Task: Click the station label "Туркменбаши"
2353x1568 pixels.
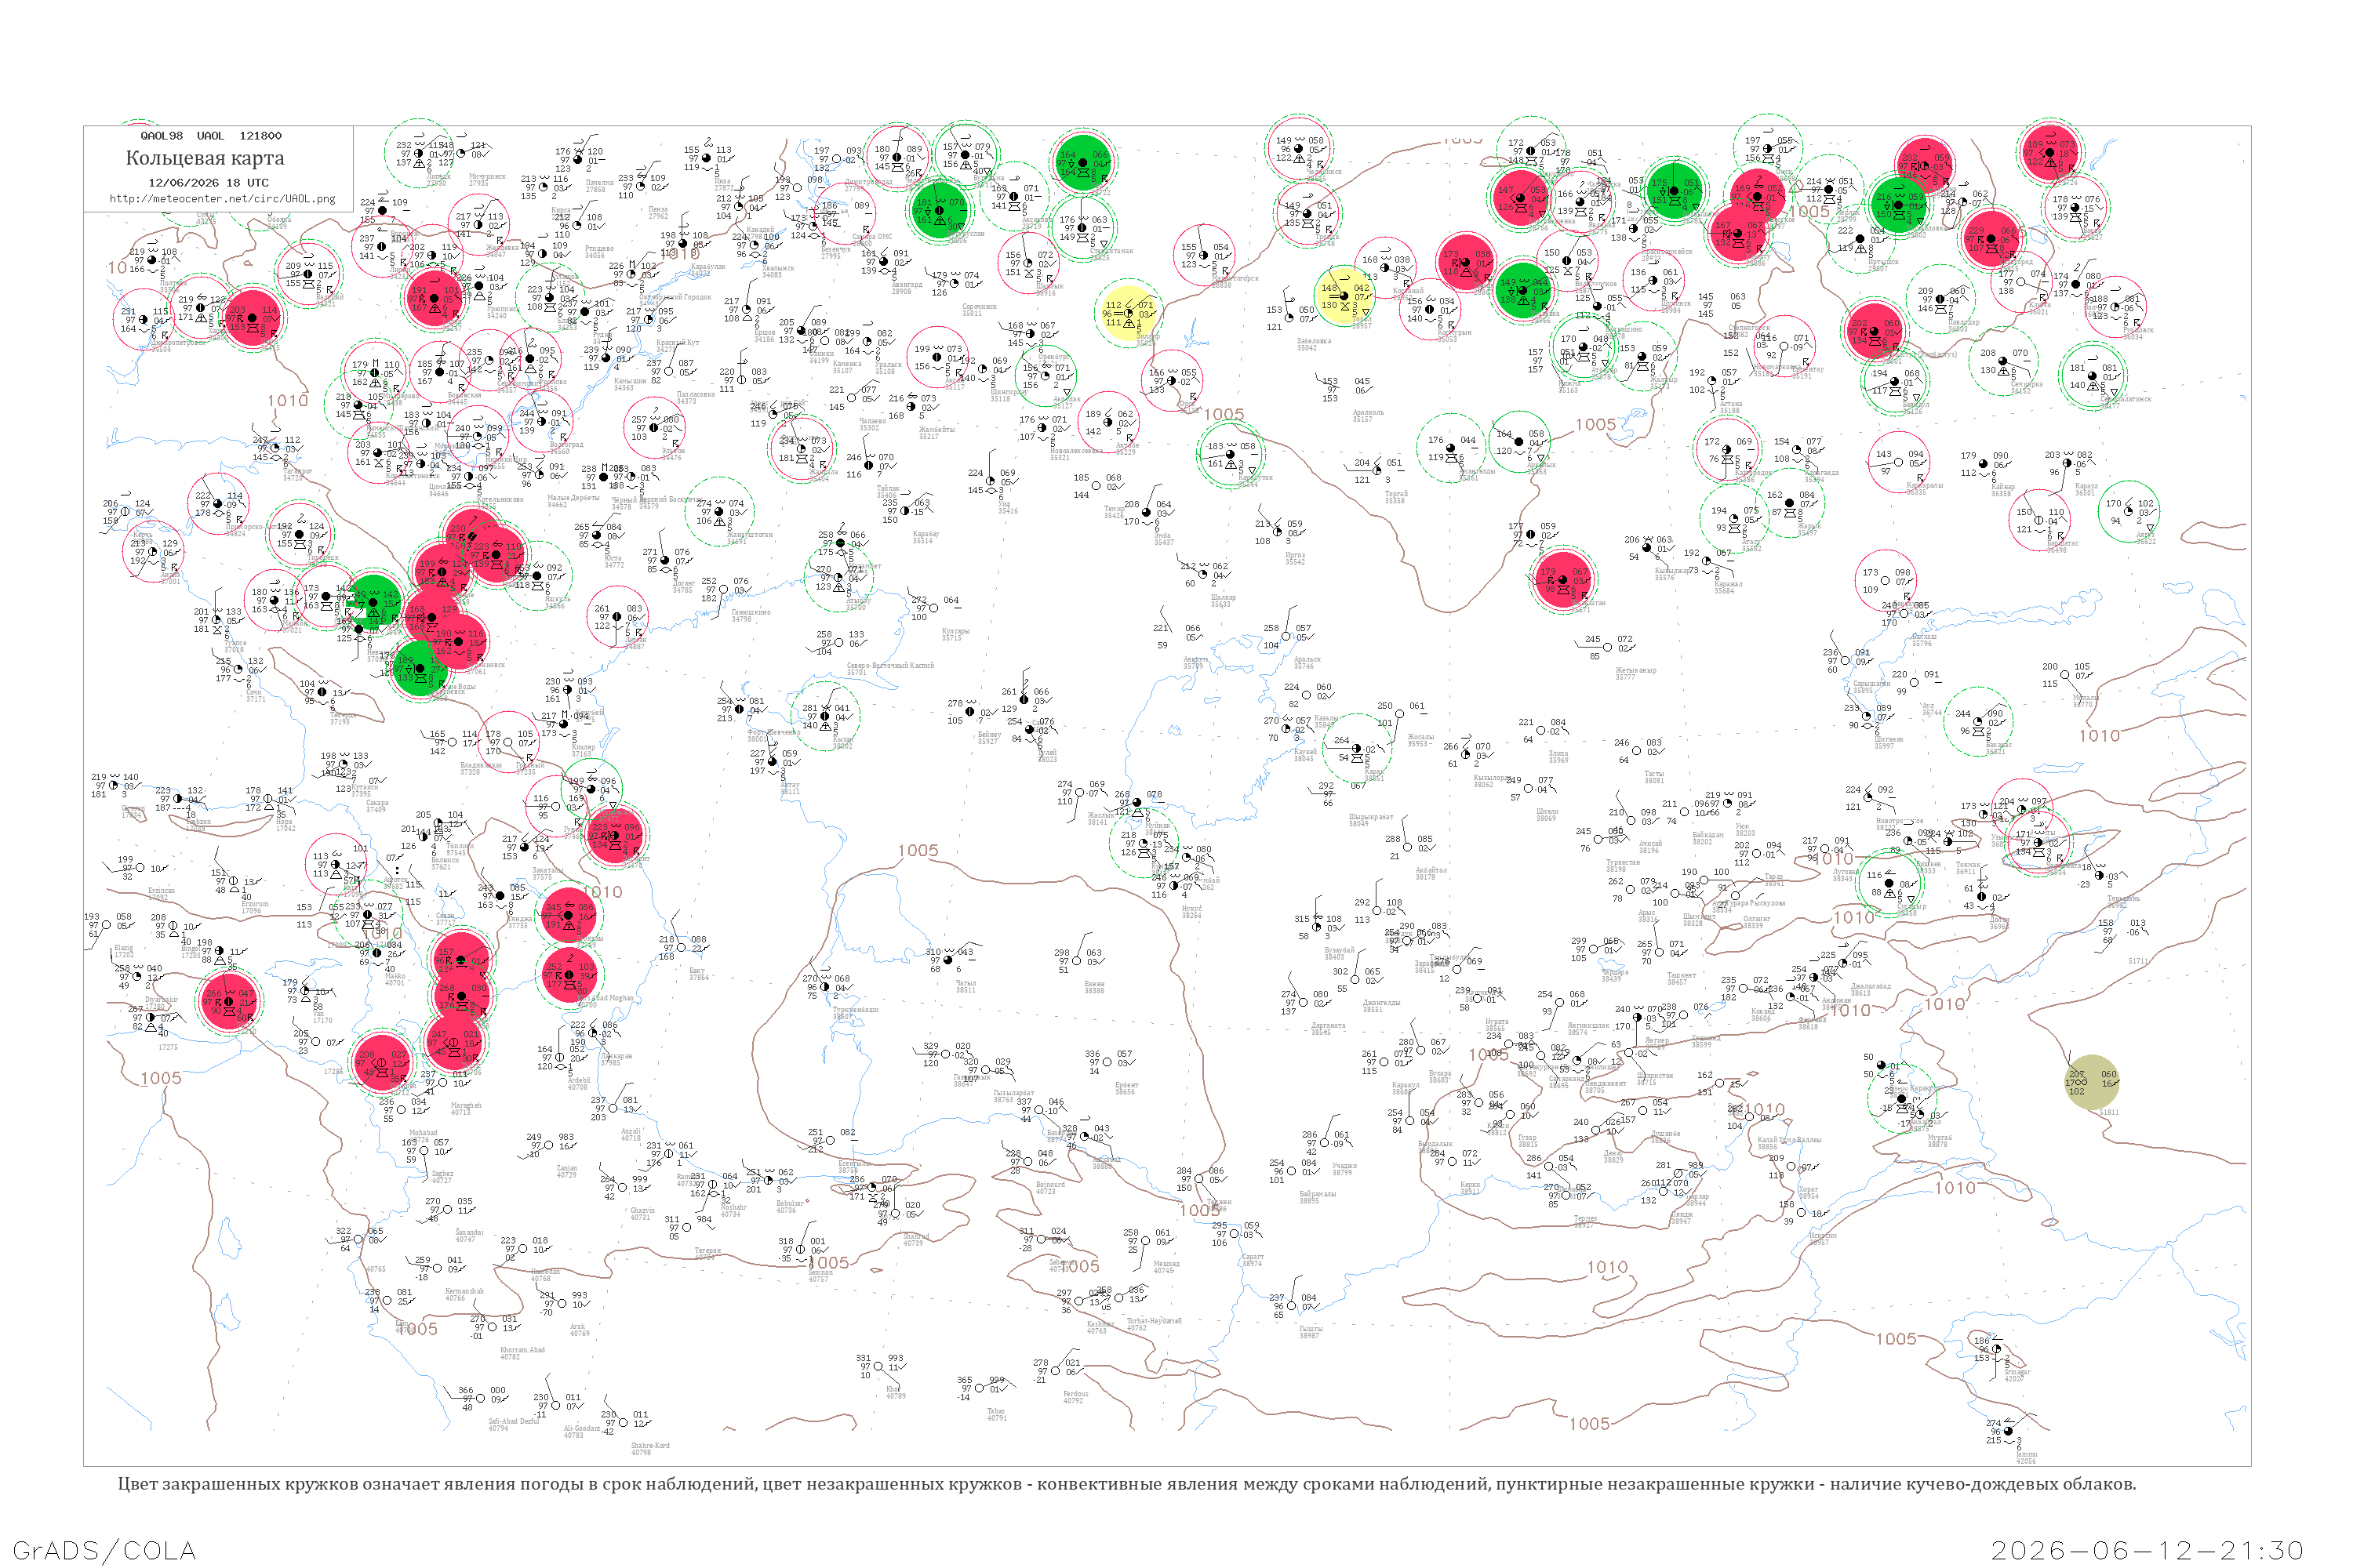Action: pos(856,1010)
